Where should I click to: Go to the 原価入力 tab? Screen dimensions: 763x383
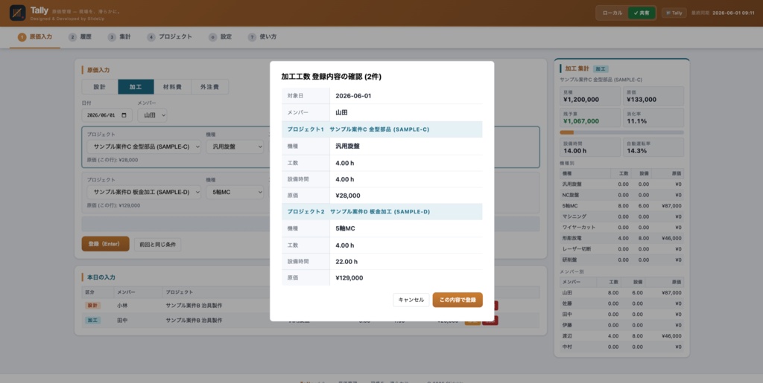tap(35, 37)
